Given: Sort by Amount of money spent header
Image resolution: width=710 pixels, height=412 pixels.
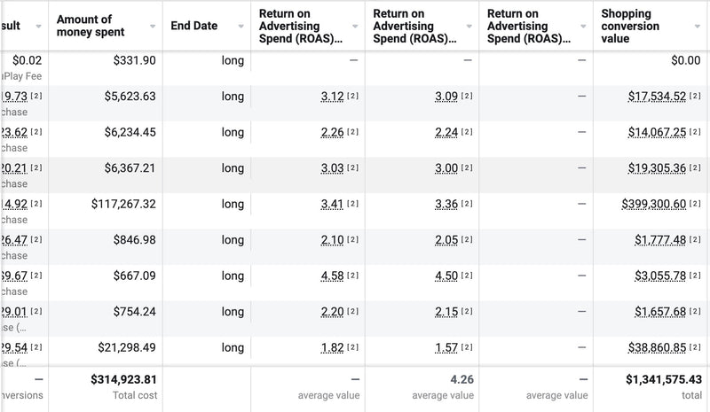Looking at the screenshot, I should [90, 27].
